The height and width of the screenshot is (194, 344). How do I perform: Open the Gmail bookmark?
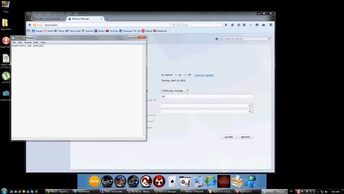point(48,31)
